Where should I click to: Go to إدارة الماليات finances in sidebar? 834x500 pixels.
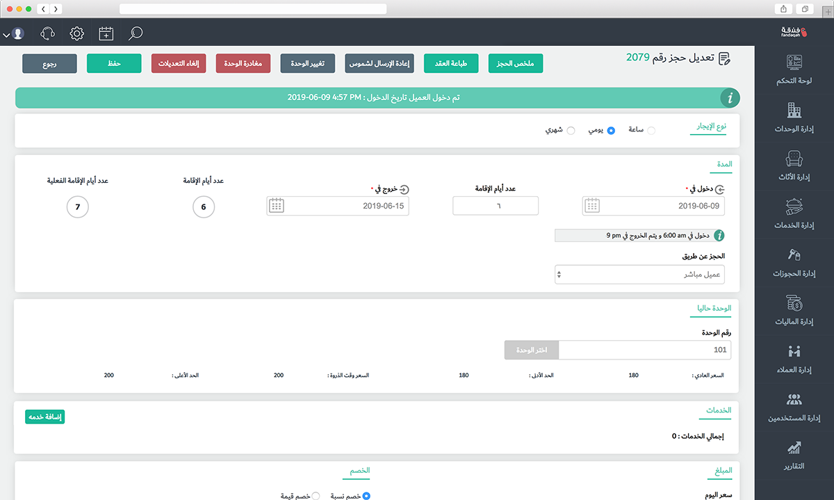(794, 309)
